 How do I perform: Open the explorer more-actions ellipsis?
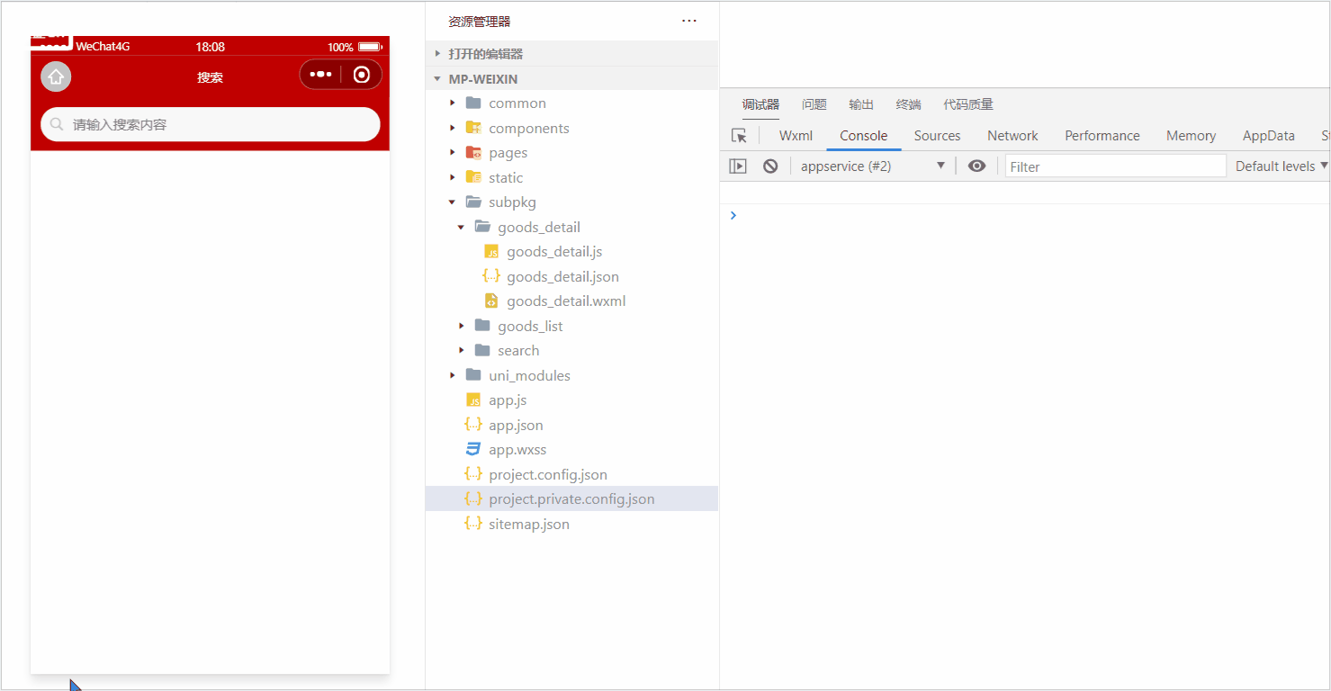[x=689, y=21]
